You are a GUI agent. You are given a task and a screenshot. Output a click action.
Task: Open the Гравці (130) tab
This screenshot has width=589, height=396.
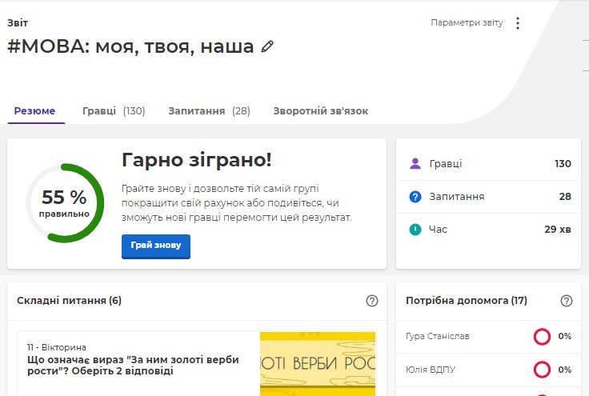(113, 111)
